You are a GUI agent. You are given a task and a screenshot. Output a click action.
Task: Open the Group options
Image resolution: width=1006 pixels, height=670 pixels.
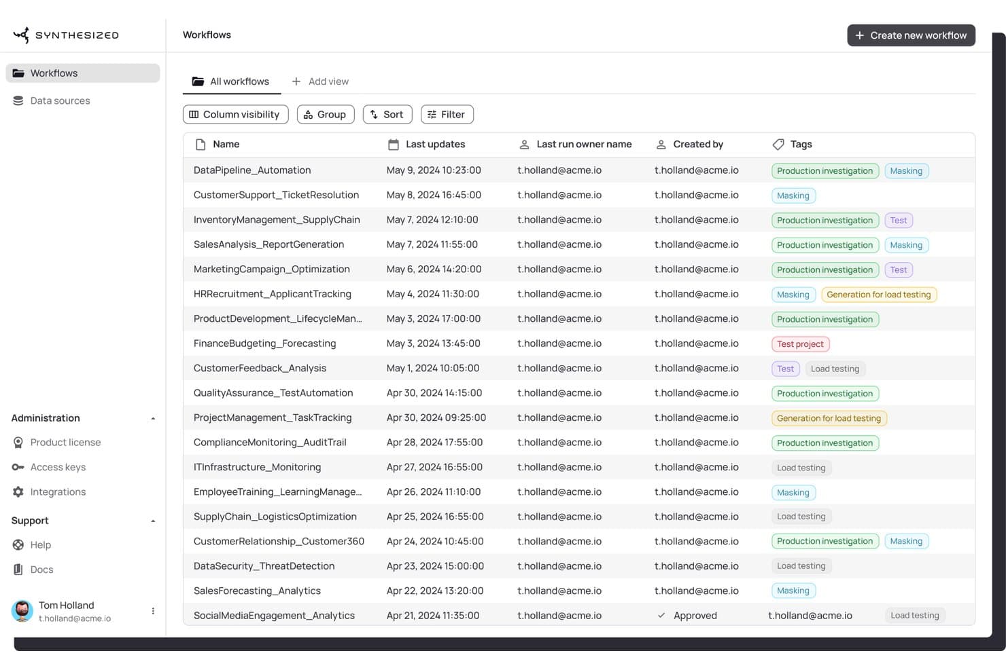(326, 115)
